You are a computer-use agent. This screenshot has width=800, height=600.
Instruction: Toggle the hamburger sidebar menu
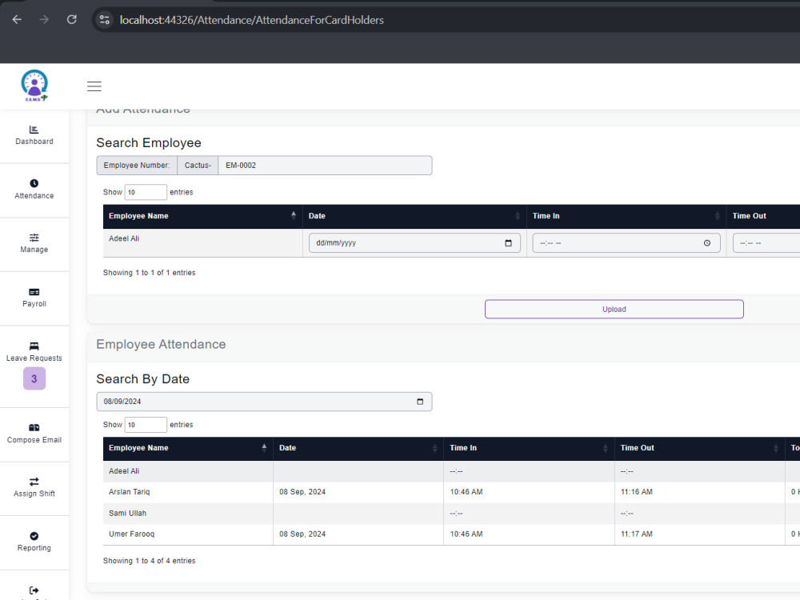(x=94, y=86)
